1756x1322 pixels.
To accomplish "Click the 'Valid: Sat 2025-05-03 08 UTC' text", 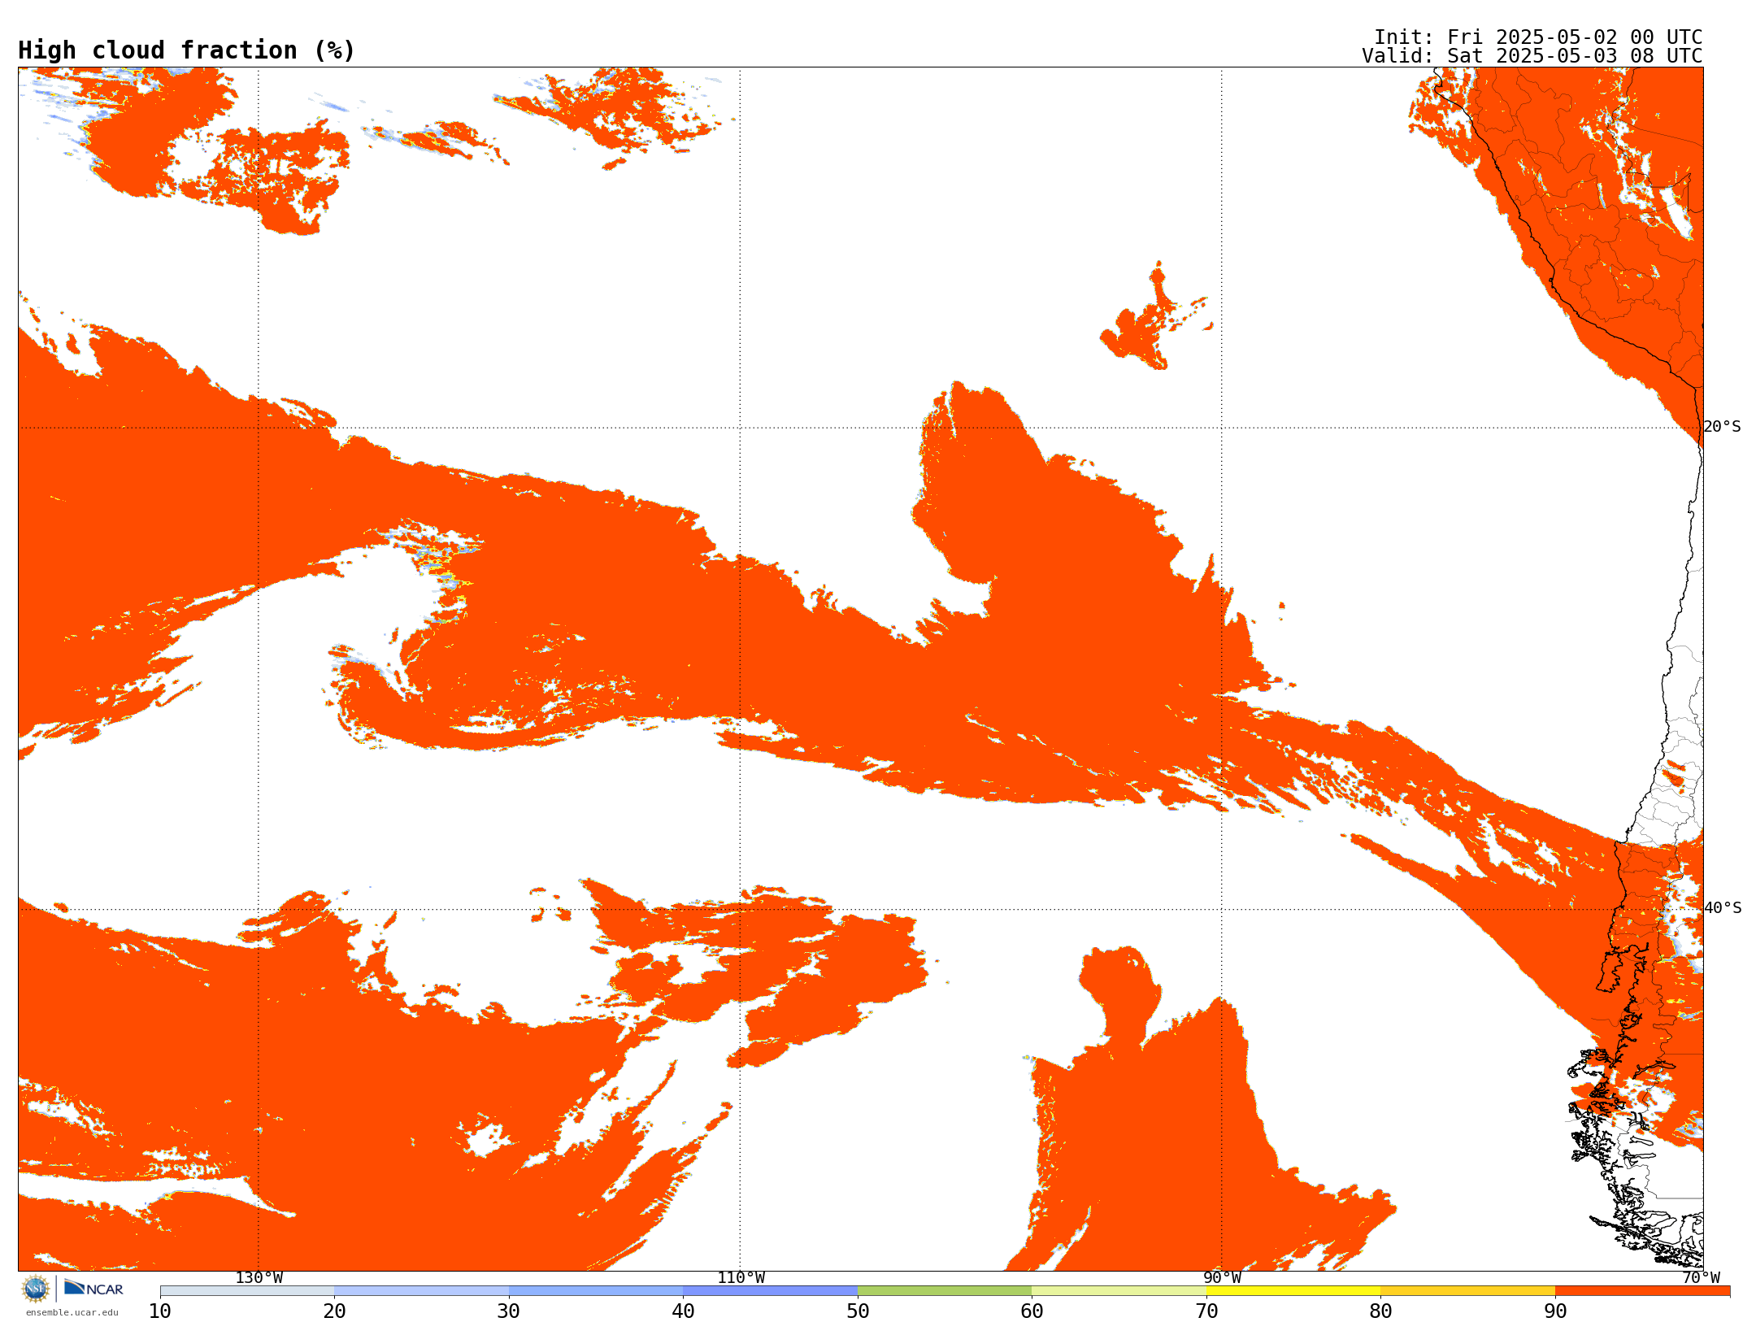I will [1532, 56].
